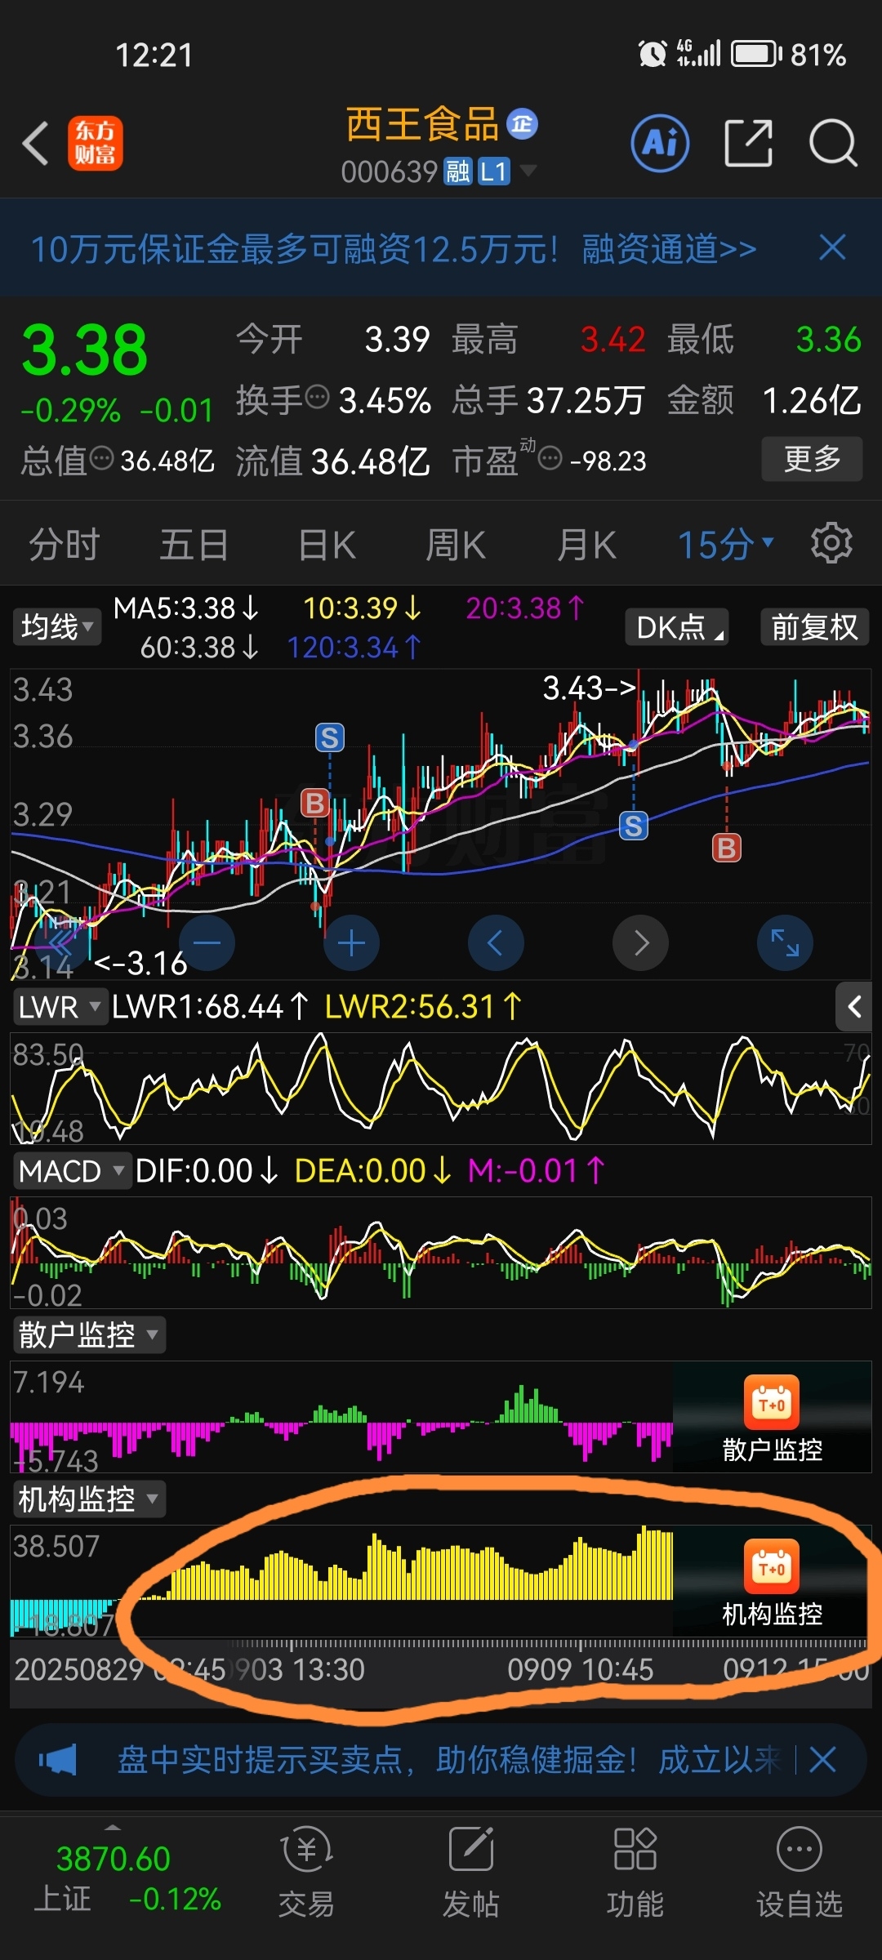882x1960 pixels.
Task: Tap the 机构监控 T+0 icon
Action: (x=772, y=1566)
